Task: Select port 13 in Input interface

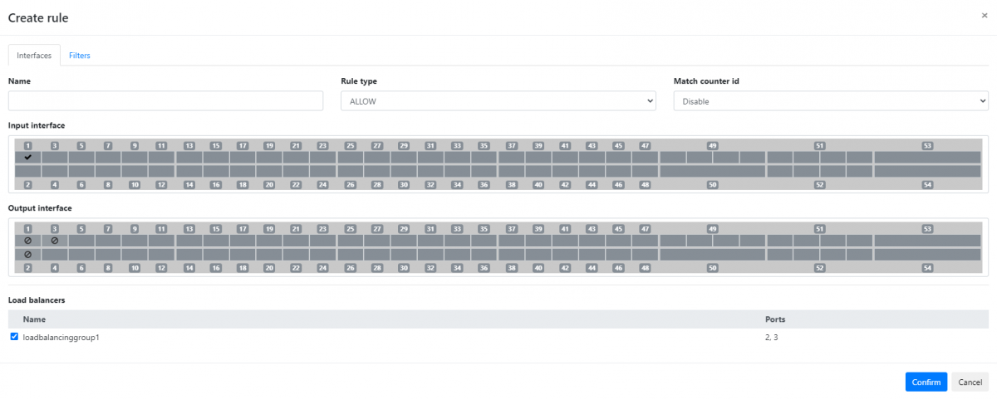Action: point(189,157)
